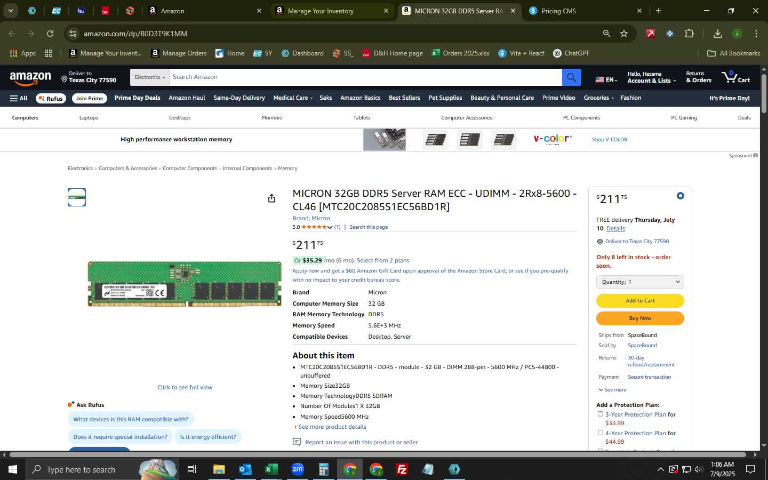Open the Chrome three-dot menu
Image resolution: width=768 pixels, height=480 pixels.
[x=756, y=34]
